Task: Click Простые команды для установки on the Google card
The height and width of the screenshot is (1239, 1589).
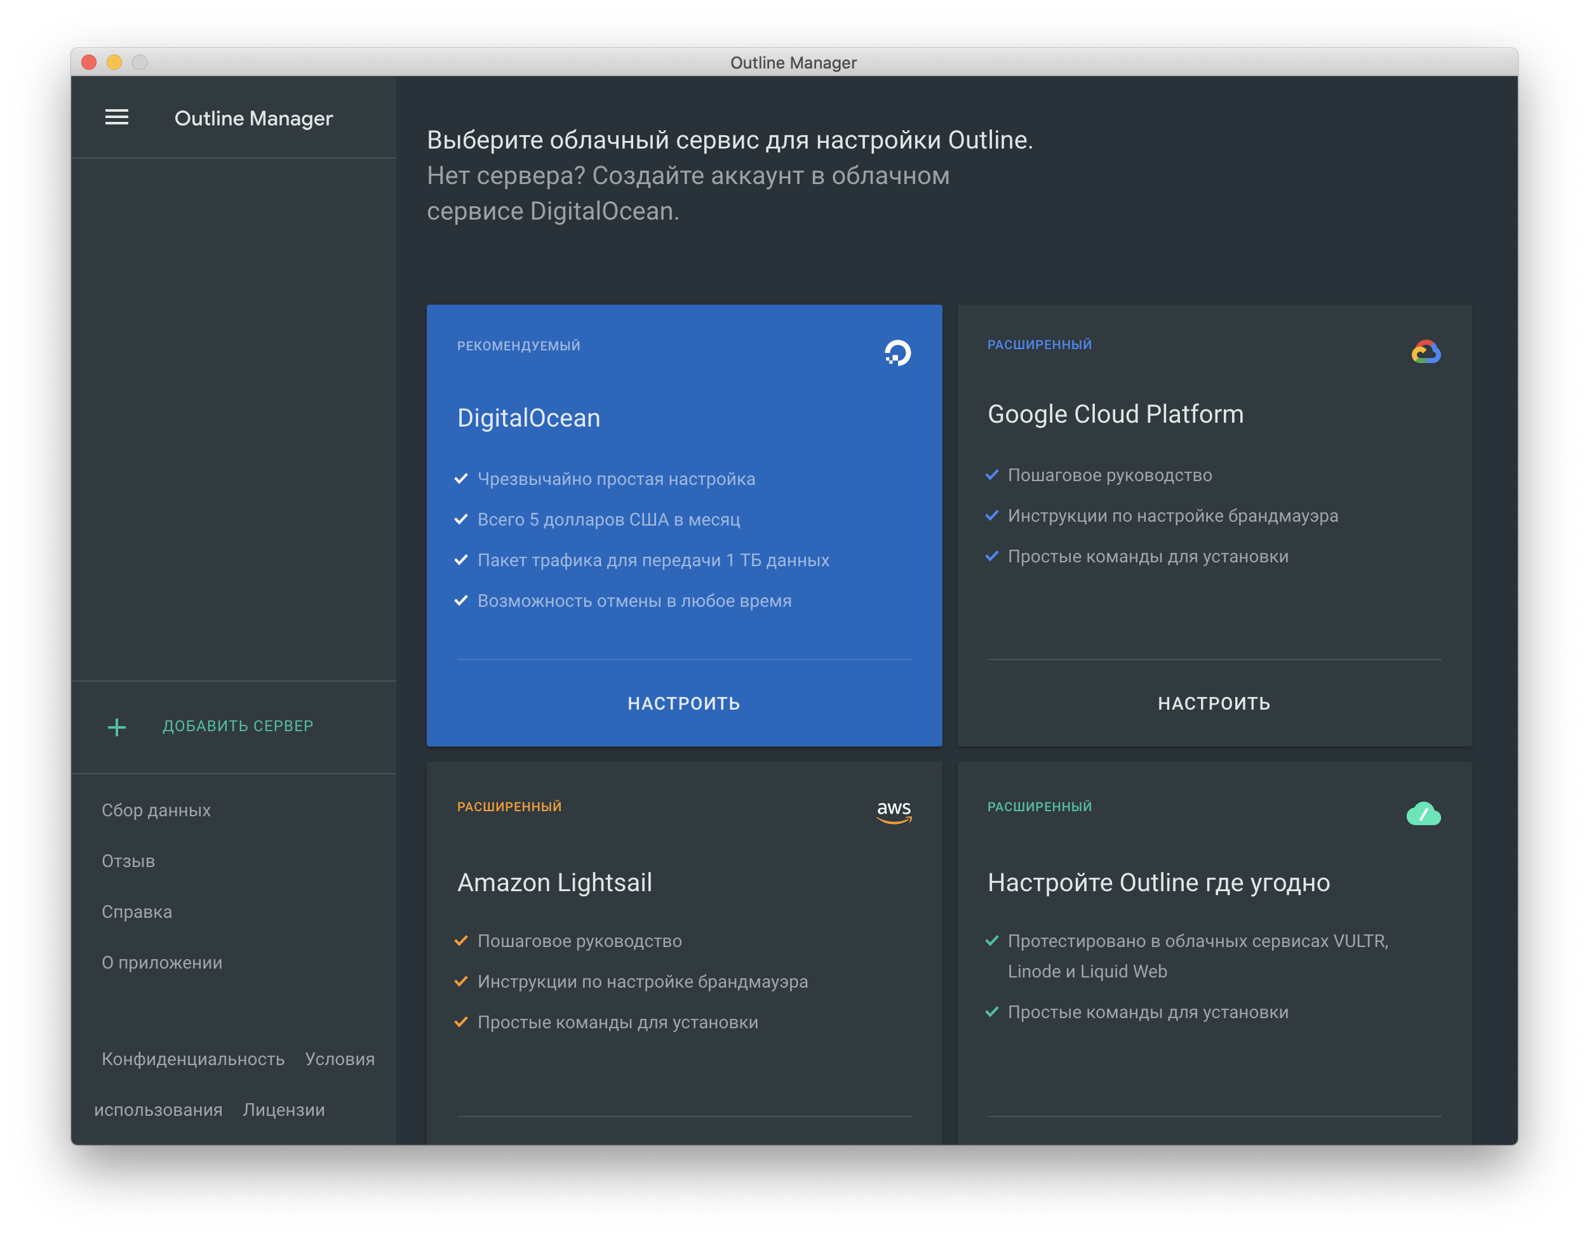Action: [1148, 557]
